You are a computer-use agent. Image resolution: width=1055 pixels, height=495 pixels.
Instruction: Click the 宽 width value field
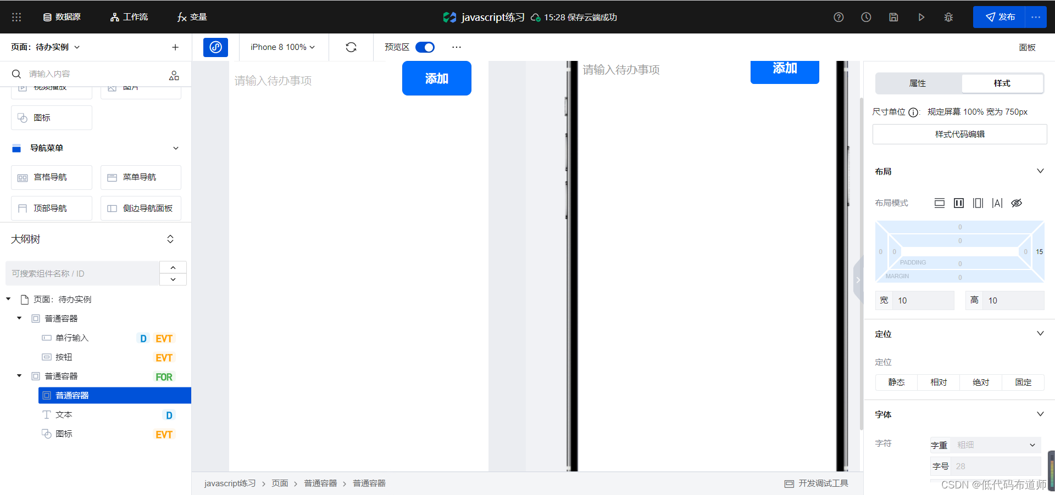[923, 300]
